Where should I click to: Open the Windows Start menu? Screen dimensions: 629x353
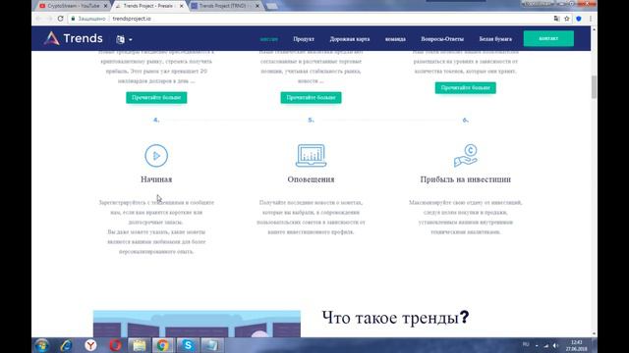point(41,345)
